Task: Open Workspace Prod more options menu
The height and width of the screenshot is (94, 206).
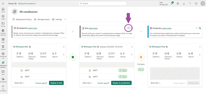Action: click(x=200, y=47)
